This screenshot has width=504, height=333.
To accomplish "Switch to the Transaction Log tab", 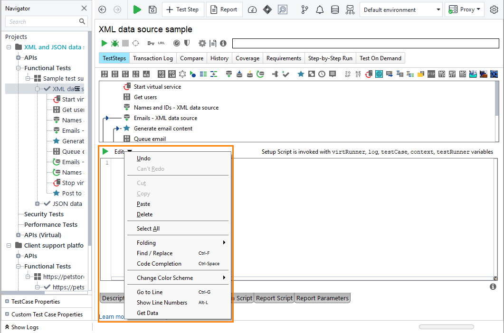I will [153, 58].
